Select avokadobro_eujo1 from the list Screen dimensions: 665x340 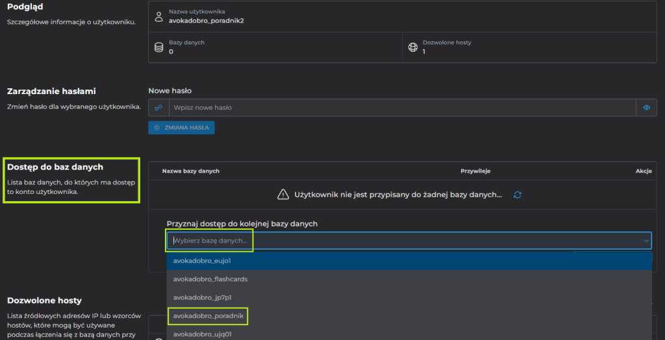[409, 261]
